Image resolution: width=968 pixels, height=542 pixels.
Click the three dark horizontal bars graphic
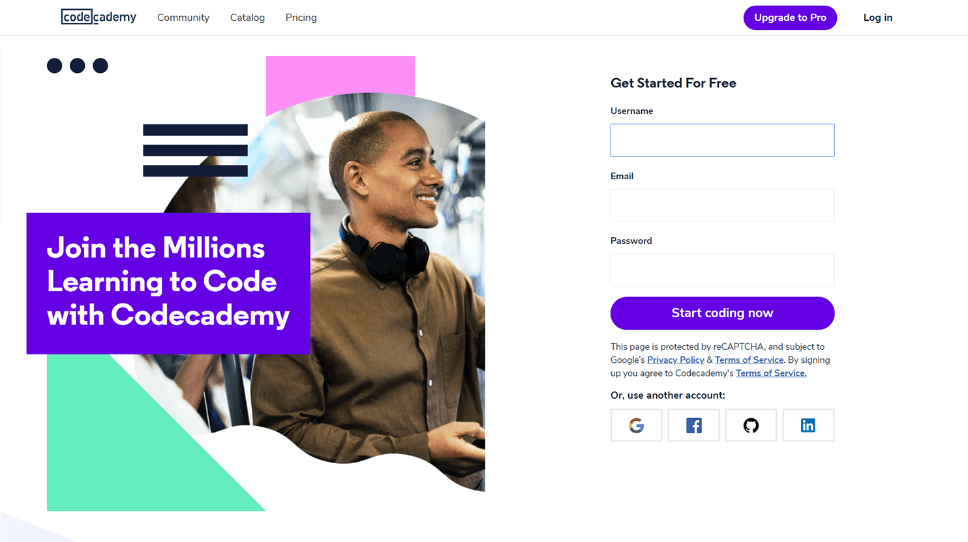pos(195,150)
